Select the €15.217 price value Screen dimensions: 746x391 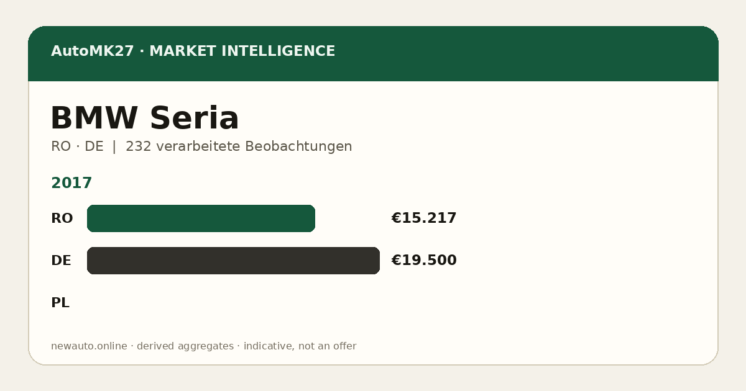coord(424,218)
